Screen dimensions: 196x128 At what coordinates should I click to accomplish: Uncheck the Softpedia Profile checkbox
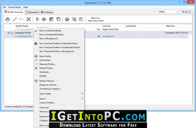pos(8,33)
